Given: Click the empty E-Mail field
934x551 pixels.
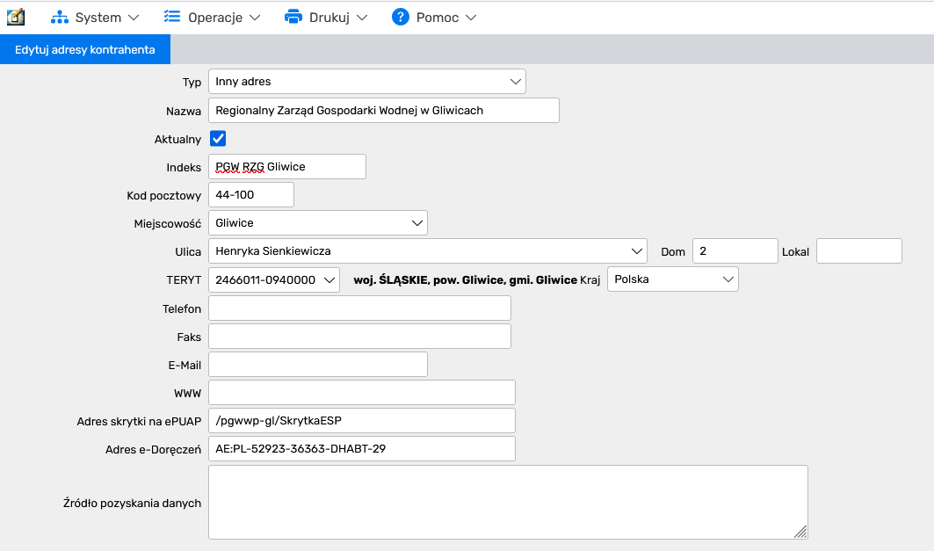Looking at the screenshot, I should (x=318, y=364).
